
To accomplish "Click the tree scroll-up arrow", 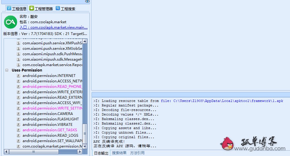I will pos(85,41).
